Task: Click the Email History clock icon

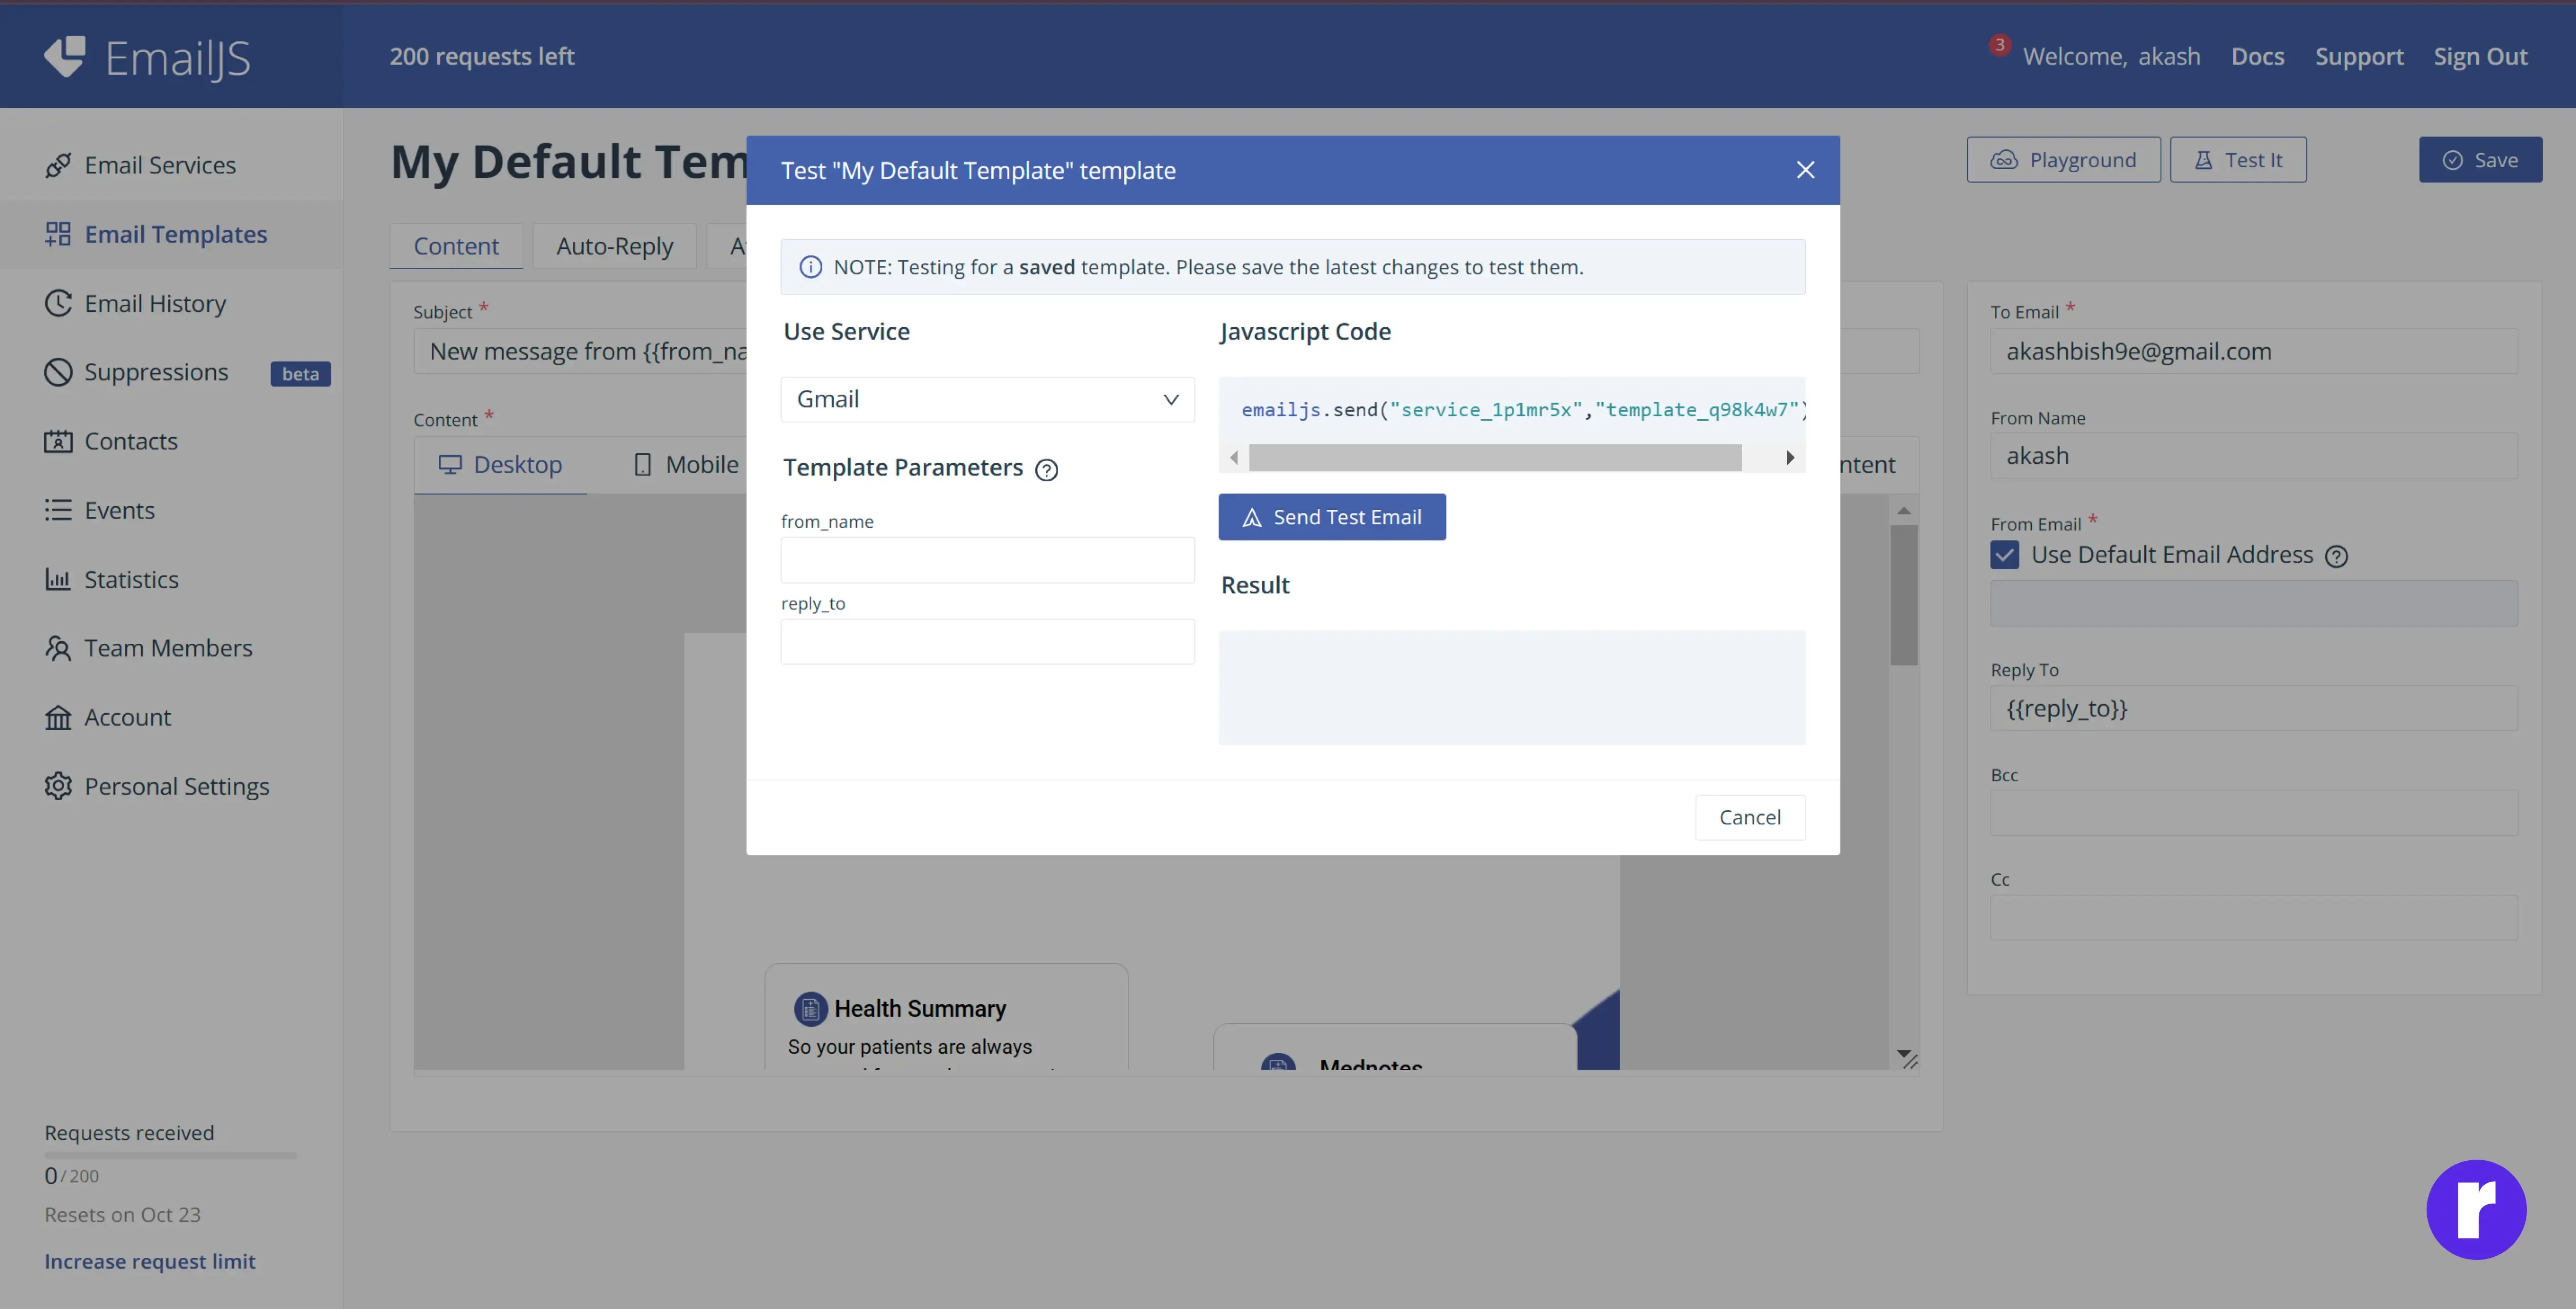Action: pyautogui.click(x=58, y=303)
